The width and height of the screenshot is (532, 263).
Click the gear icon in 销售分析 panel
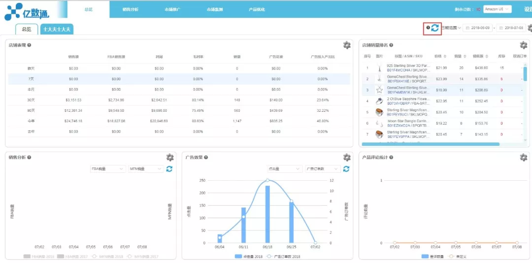point(169,158)
